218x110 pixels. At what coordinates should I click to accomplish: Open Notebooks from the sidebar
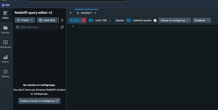(5, 44)
